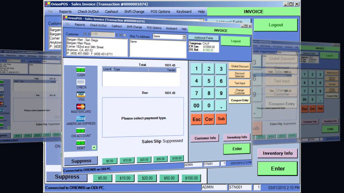Pick AMERICAN EXPRESS icon in front window
Viewport: 344px width, 193px height.
coord(81,118)
